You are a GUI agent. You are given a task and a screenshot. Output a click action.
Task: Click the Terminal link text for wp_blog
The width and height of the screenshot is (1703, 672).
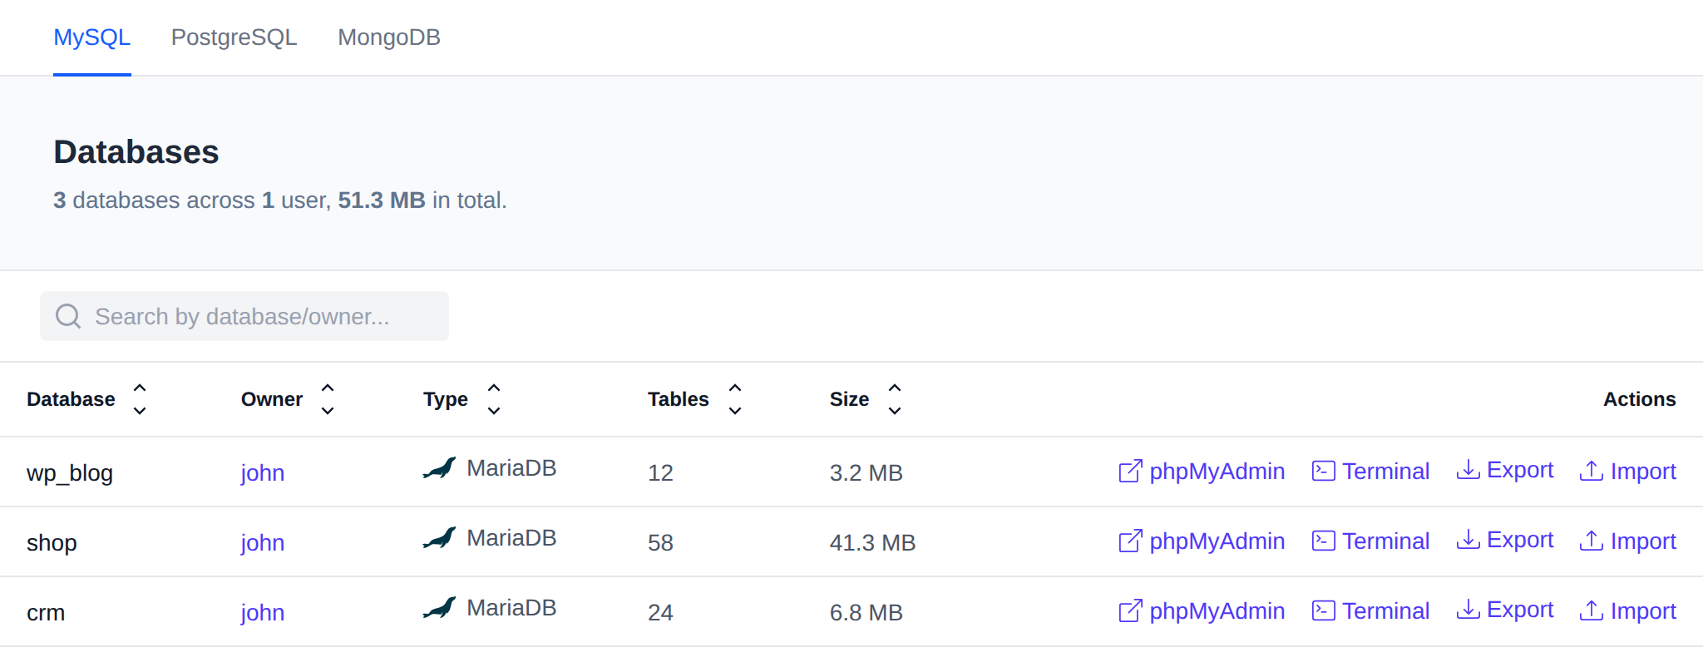[x=1386, y=472]
